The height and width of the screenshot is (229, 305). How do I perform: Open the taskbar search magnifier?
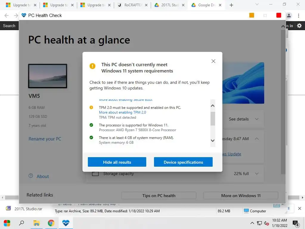click(x=21, y=223)
